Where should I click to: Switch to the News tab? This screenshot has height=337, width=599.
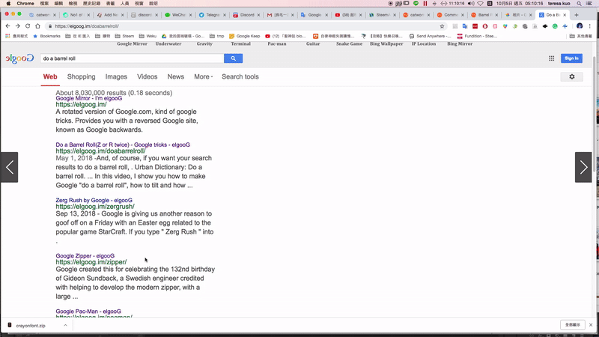176,77
